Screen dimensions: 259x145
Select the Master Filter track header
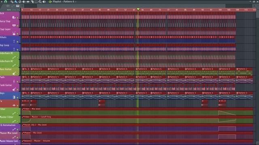tap(10, 119)
